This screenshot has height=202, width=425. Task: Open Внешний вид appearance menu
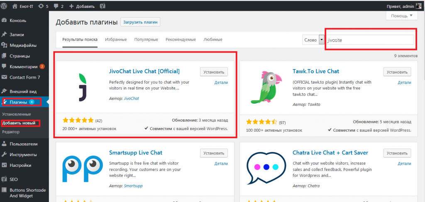(x=23, y=91)
